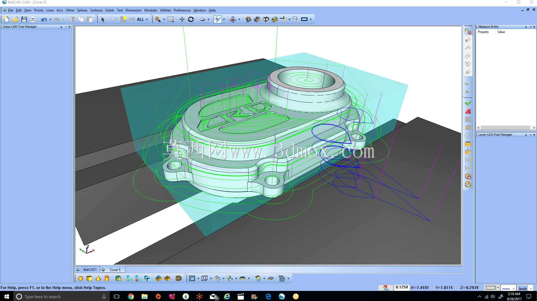This screenshot has height=301, width=537.
Task: Launch Google Chrome from the taskbar
Action: (131, 297)
